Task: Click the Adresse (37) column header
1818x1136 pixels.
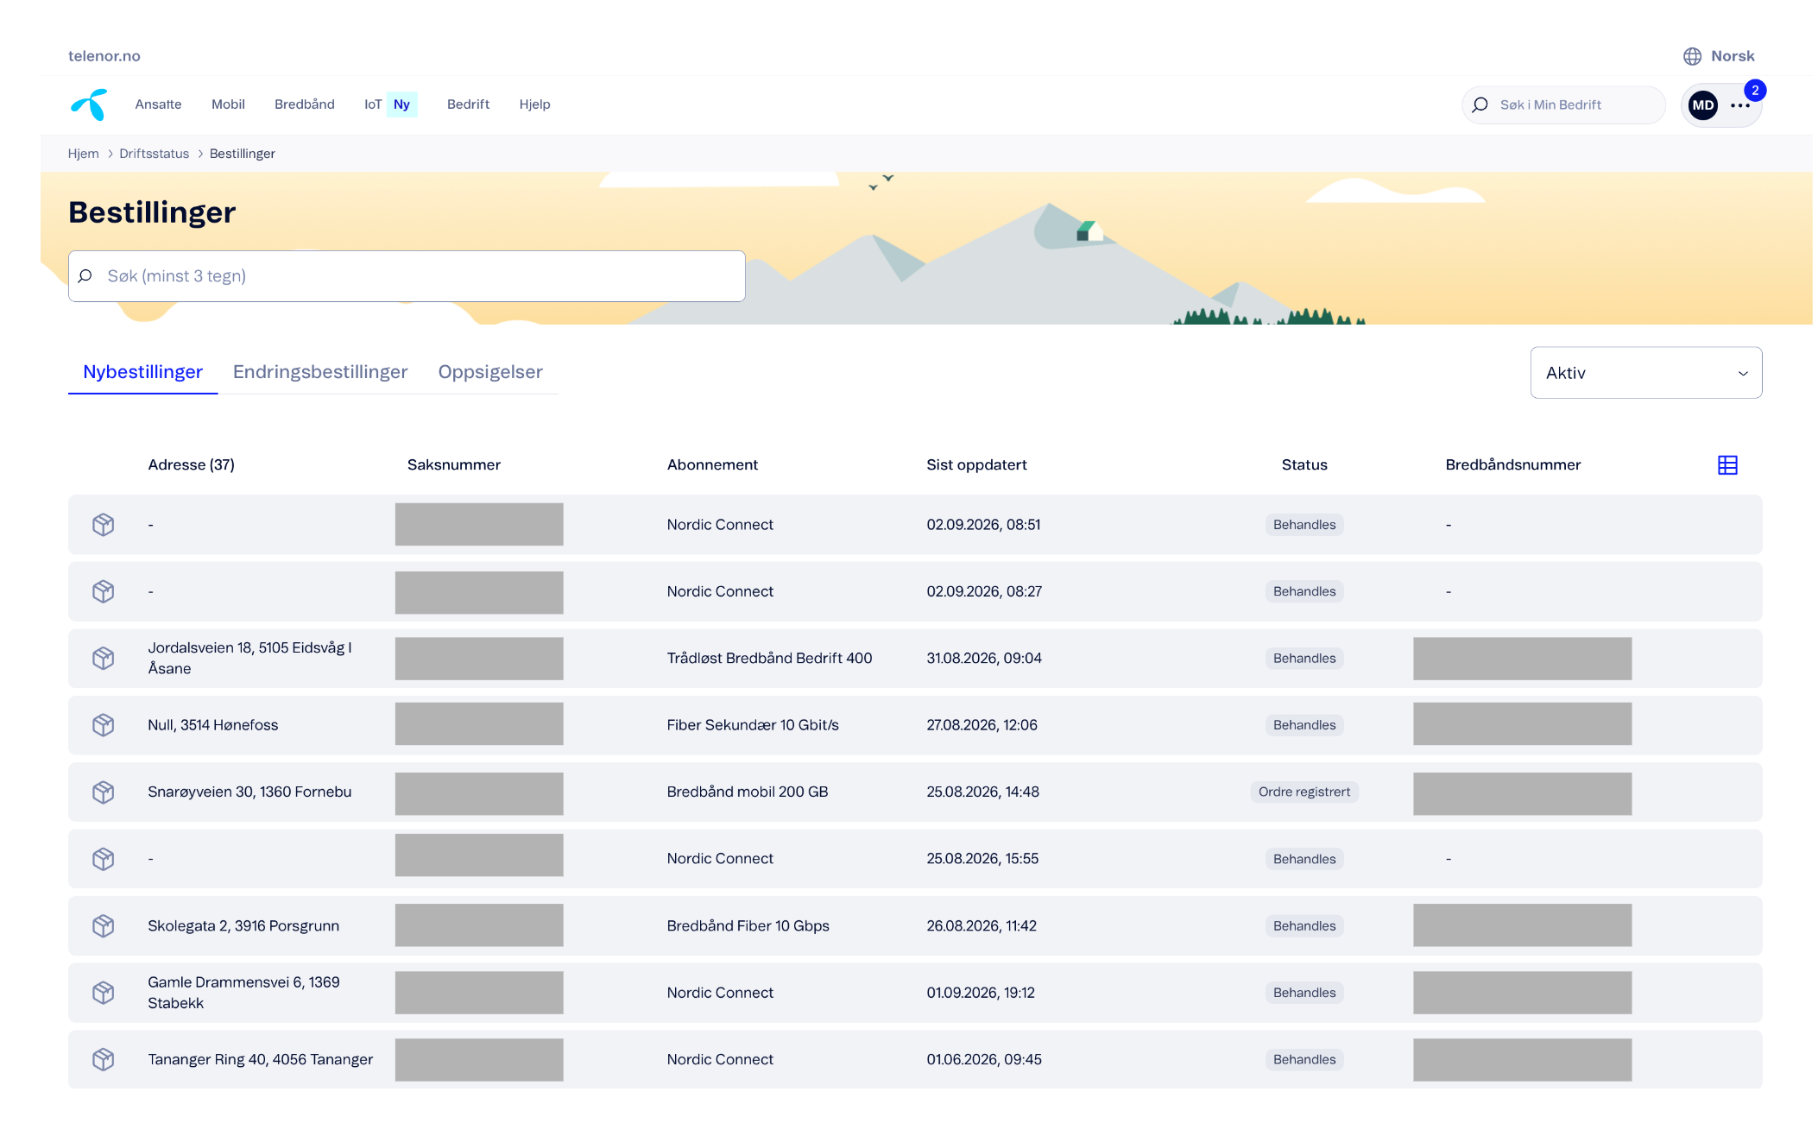Action: (191, 465)
